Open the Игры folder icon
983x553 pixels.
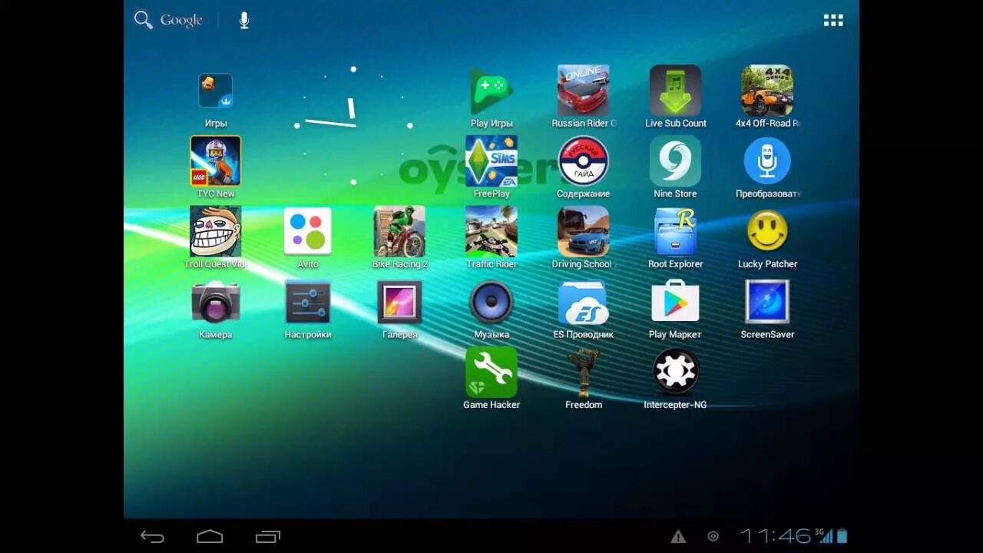click(x=215, y=91)
